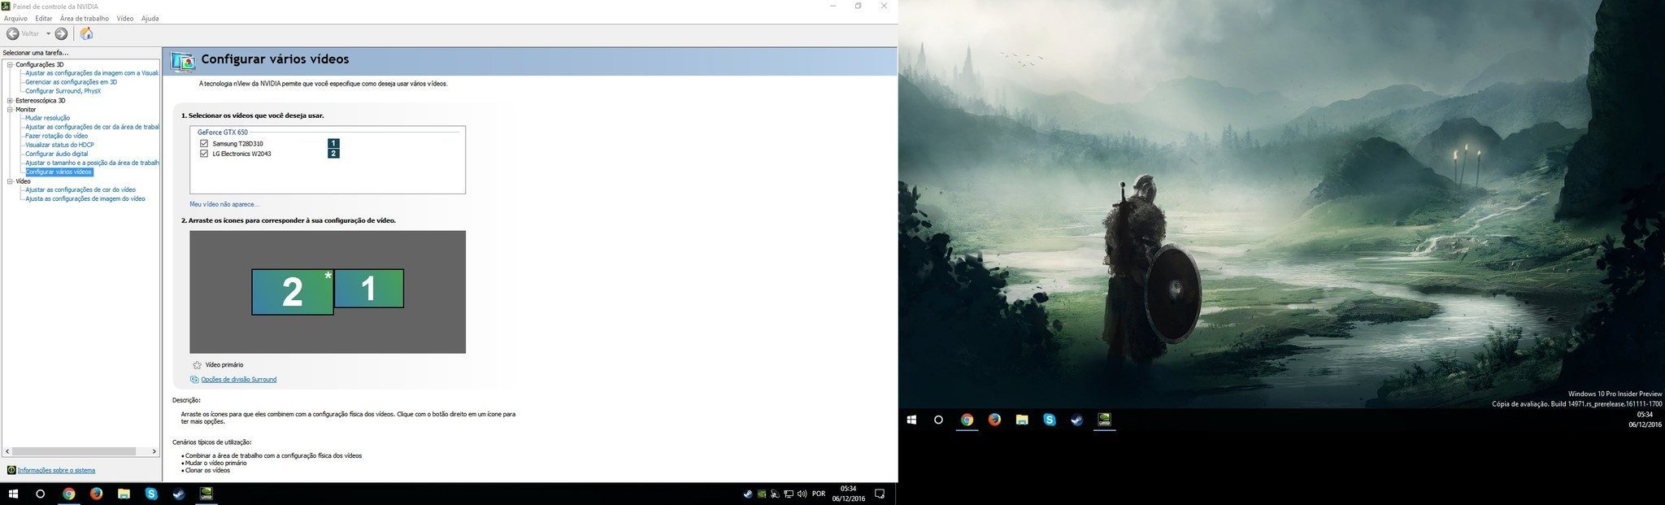Viewport: 1665px width, 505px height.
Task: Select Visualizar status do HDCP
Action: (59, 145)
